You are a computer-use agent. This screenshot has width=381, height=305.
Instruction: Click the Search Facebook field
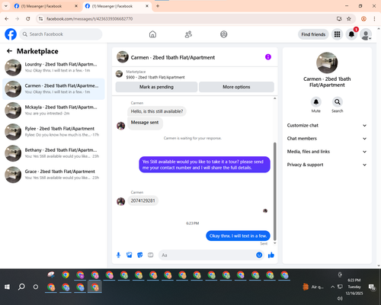pyautogui.click(x=61, y=34)
